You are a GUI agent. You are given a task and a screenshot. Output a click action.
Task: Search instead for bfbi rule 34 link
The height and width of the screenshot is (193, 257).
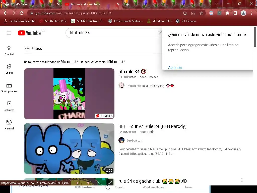pyautogui.click(x=116, y=62)
